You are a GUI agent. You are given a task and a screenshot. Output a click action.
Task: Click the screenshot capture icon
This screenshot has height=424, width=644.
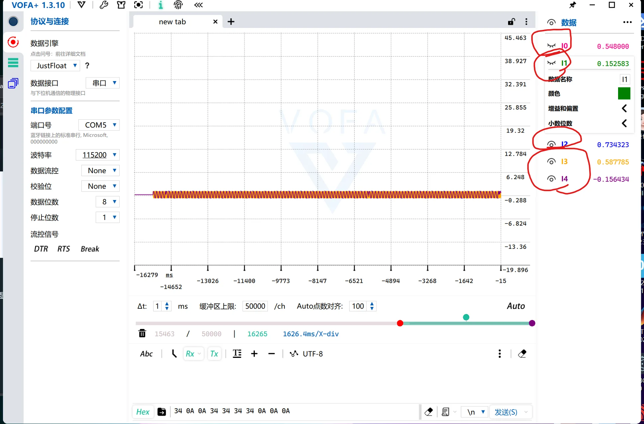139,5
